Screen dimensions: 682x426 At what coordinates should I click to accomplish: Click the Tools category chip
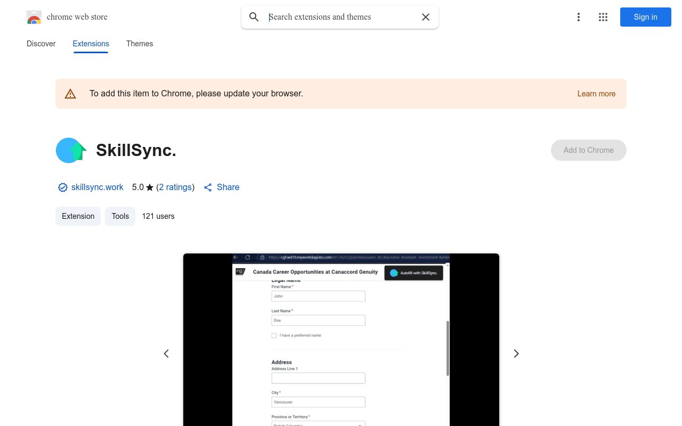click(x=120, y=216)
